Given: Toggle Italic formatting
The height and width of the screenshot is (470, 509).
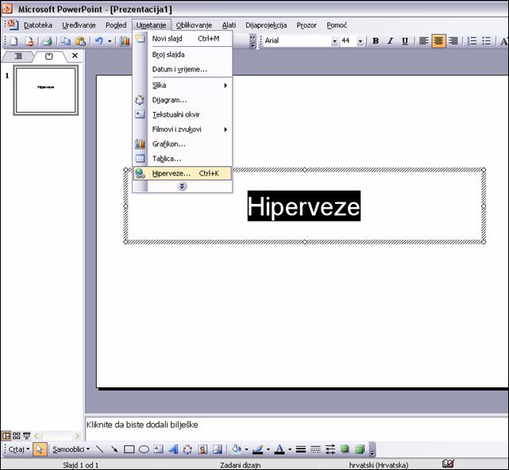Looking at the screenshot, I should pos(390,41).
